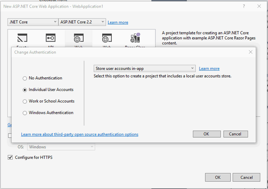Choose Work or School Accounts option
This screenshot has width=268, height=189.
[x=25, y=101]
